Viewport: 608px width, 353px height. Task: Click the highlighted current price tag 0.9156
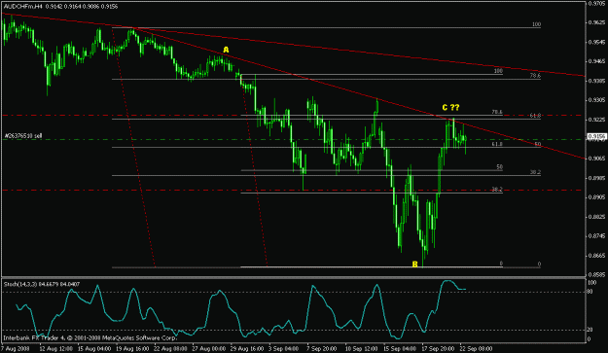pos(596,136)
